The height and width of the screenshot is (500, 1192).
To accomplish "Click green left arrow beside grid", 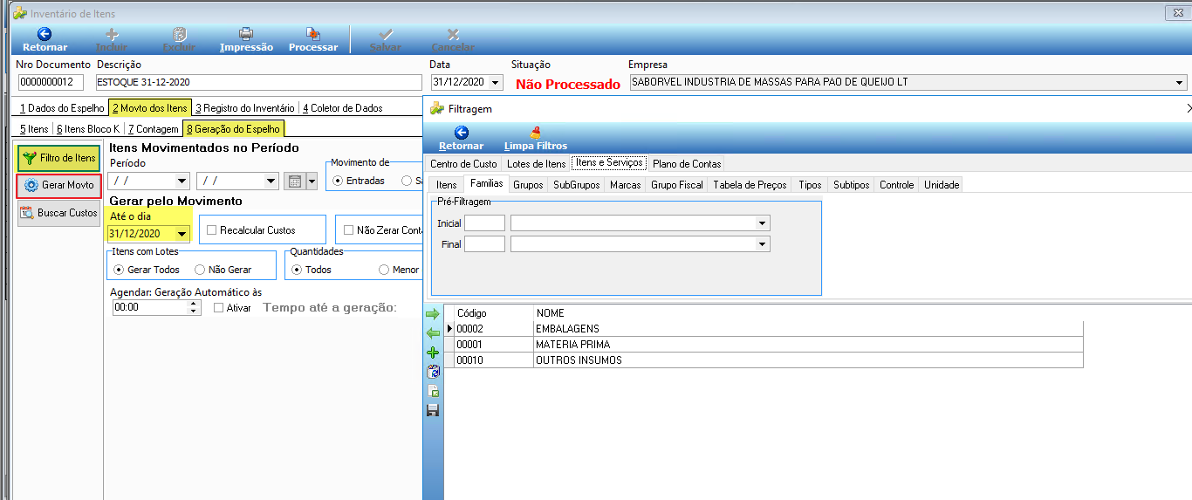I will coord(433,332).
